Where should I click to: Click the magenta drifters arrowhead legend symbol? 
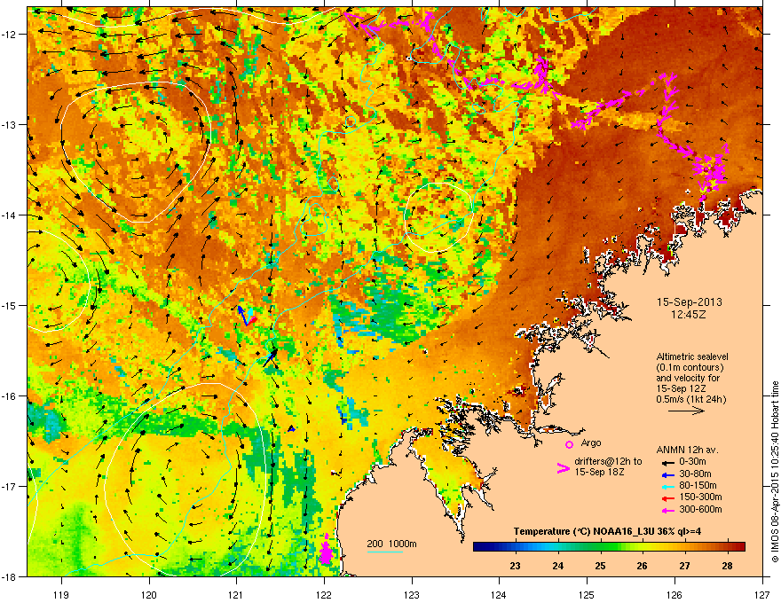pos(563,467)
